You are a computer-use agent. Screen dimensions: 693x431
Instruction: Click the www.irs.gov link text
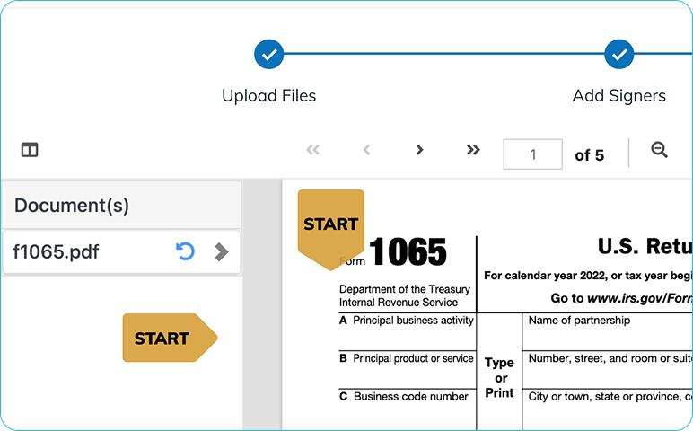(639, 298)
